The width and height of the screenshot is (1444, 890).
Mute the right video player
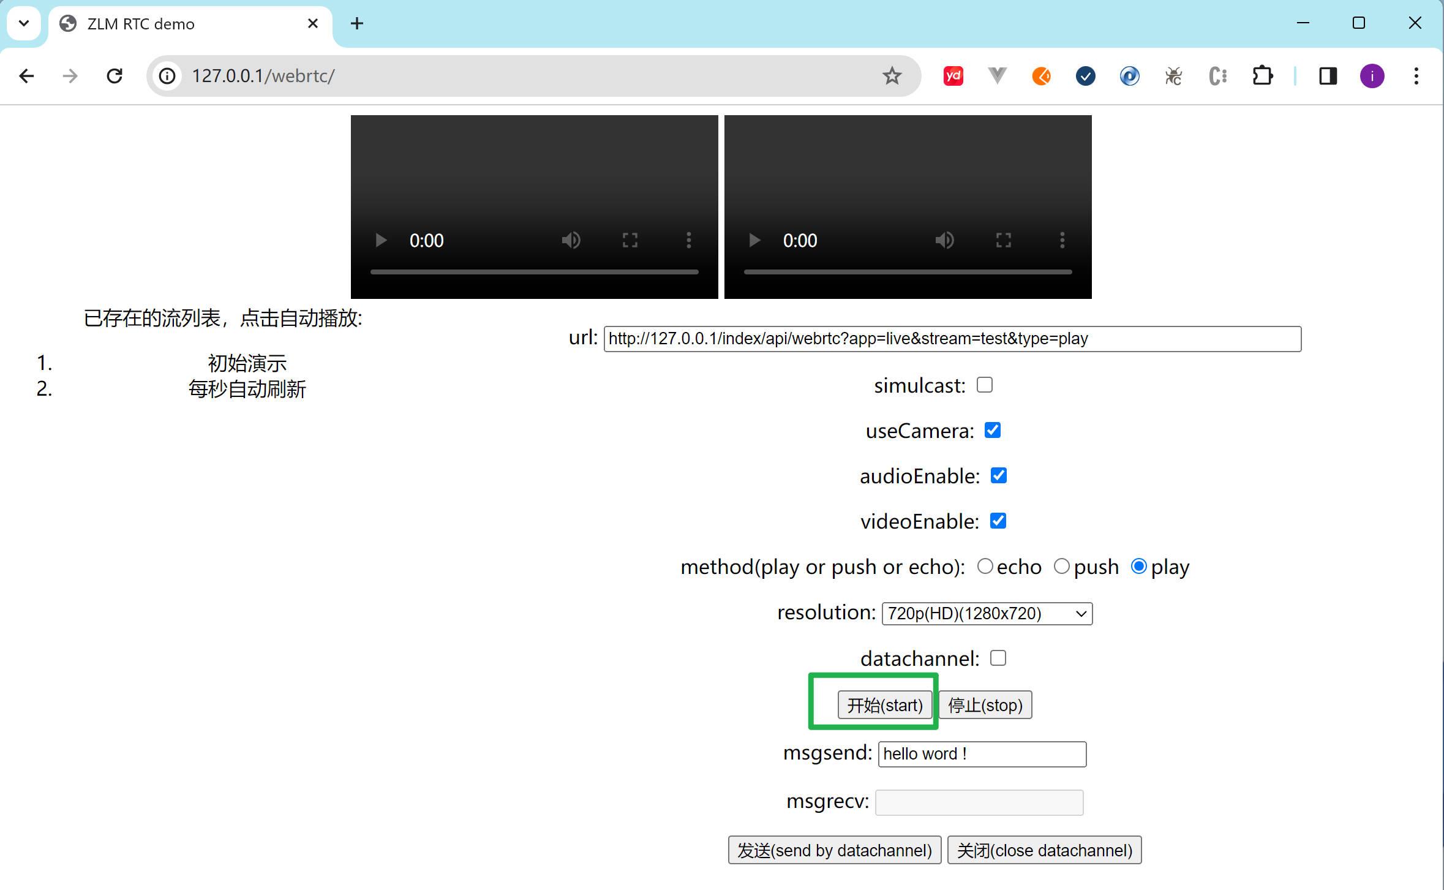tap(944, 240)
